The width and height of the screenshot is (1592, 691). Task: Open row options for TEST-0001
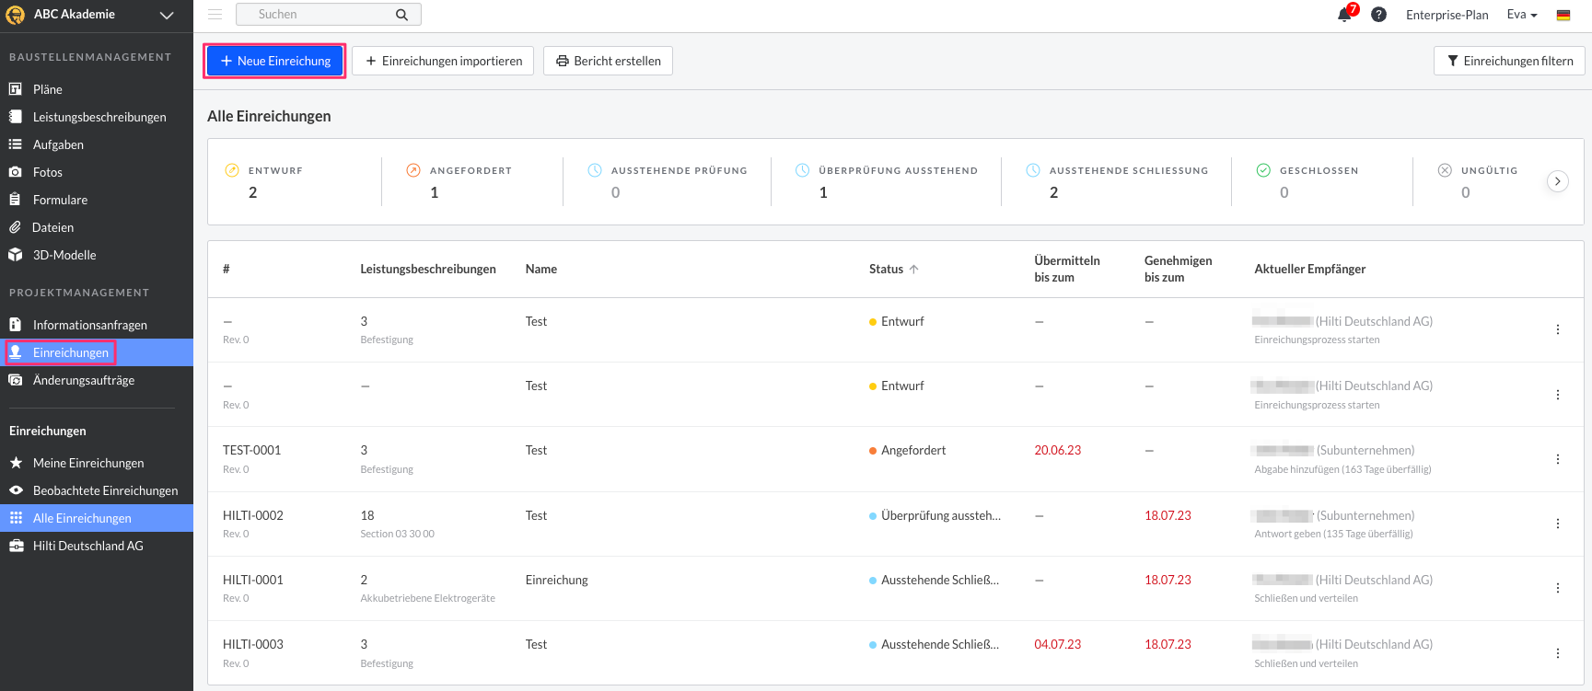1557,459
